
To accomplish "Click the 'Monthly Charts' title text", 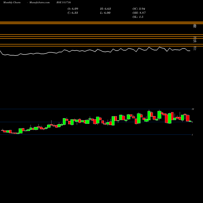I will (12, 2).
